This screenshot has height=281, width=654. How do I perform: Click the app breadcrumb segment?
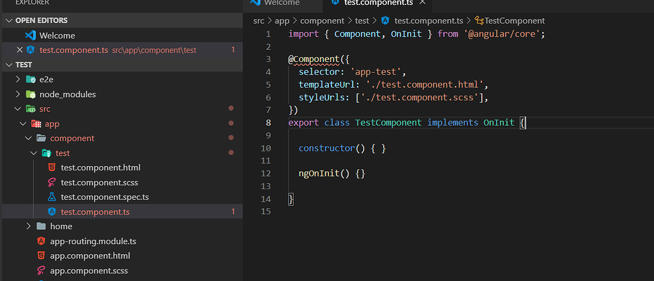point(282,20)
